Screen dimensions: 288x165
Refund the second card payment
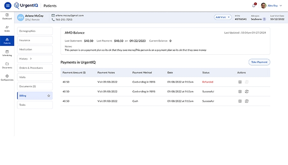click(x=247, y=92)
